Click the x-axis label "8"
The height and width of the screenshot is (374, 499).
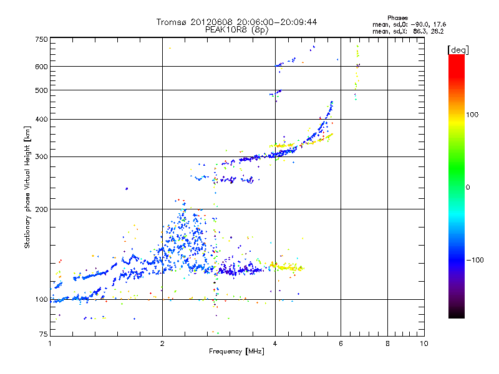coord(387,343)
